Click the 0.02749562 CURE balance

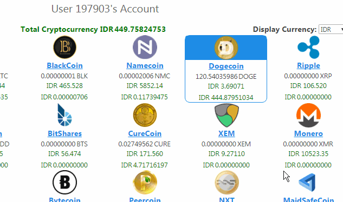[145, 144]
